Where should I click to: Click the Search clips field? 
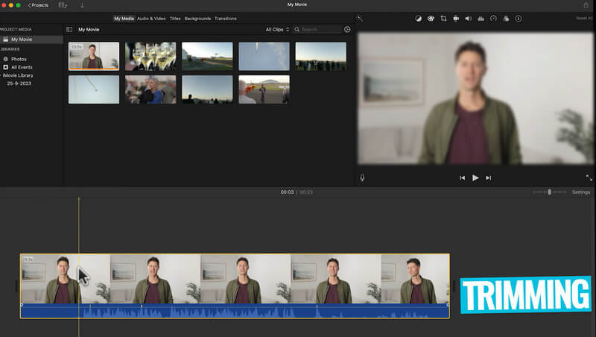pyautogui.click(x=317, y=29)
